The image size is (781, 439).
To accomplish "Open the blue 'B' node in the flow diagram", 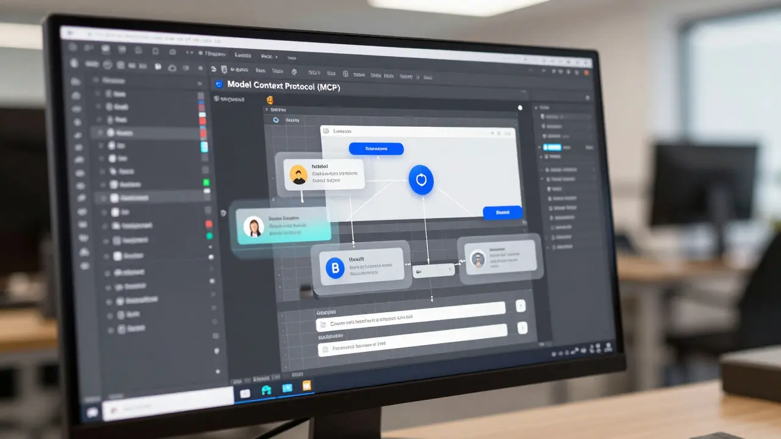I will click(334, 268).
